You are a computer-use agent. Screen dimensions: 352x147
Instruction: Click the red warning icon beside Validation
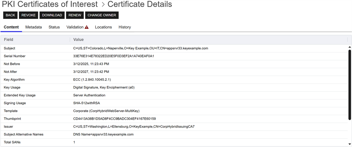pos(86,27)
